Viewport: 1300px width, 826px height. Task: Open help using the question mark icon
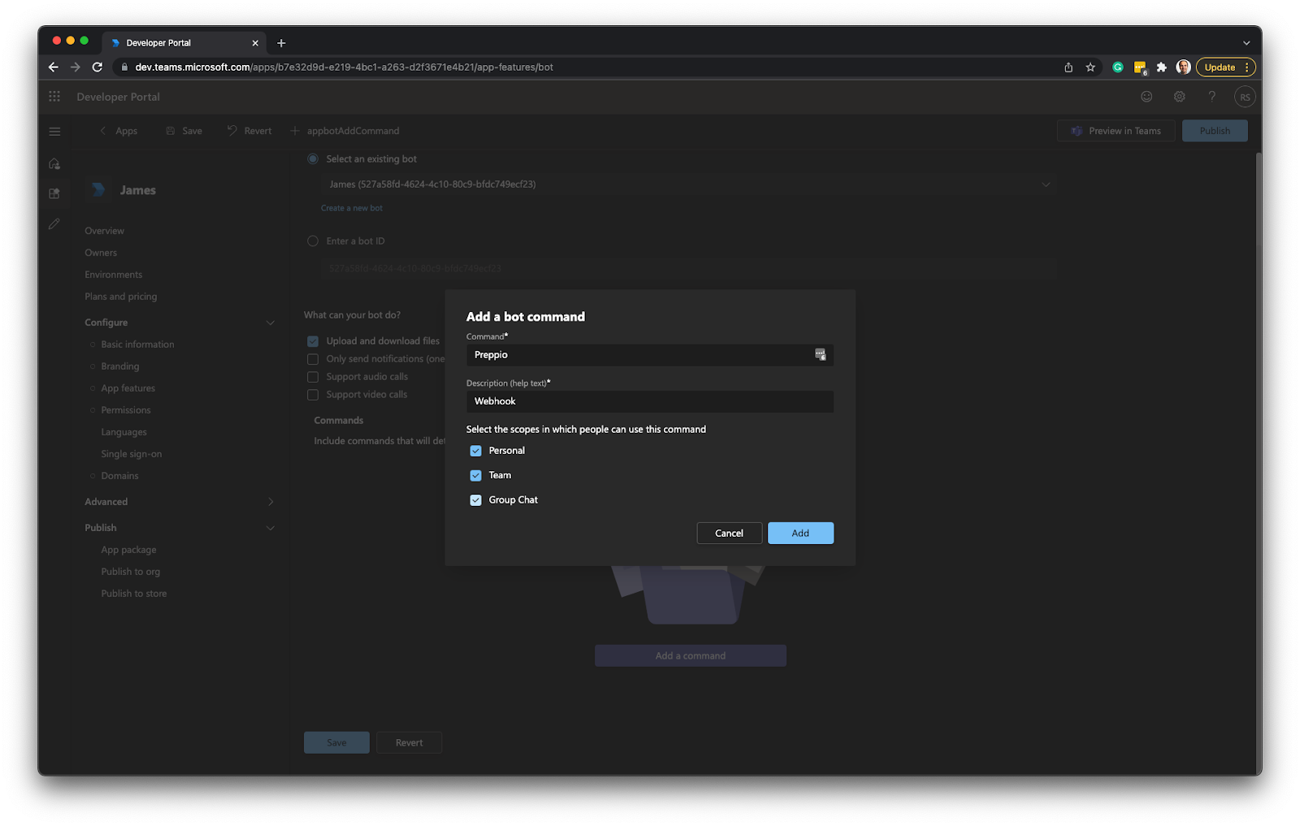coord(1212,96)
